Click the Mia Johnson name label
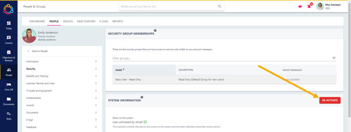 click(333, 5)
